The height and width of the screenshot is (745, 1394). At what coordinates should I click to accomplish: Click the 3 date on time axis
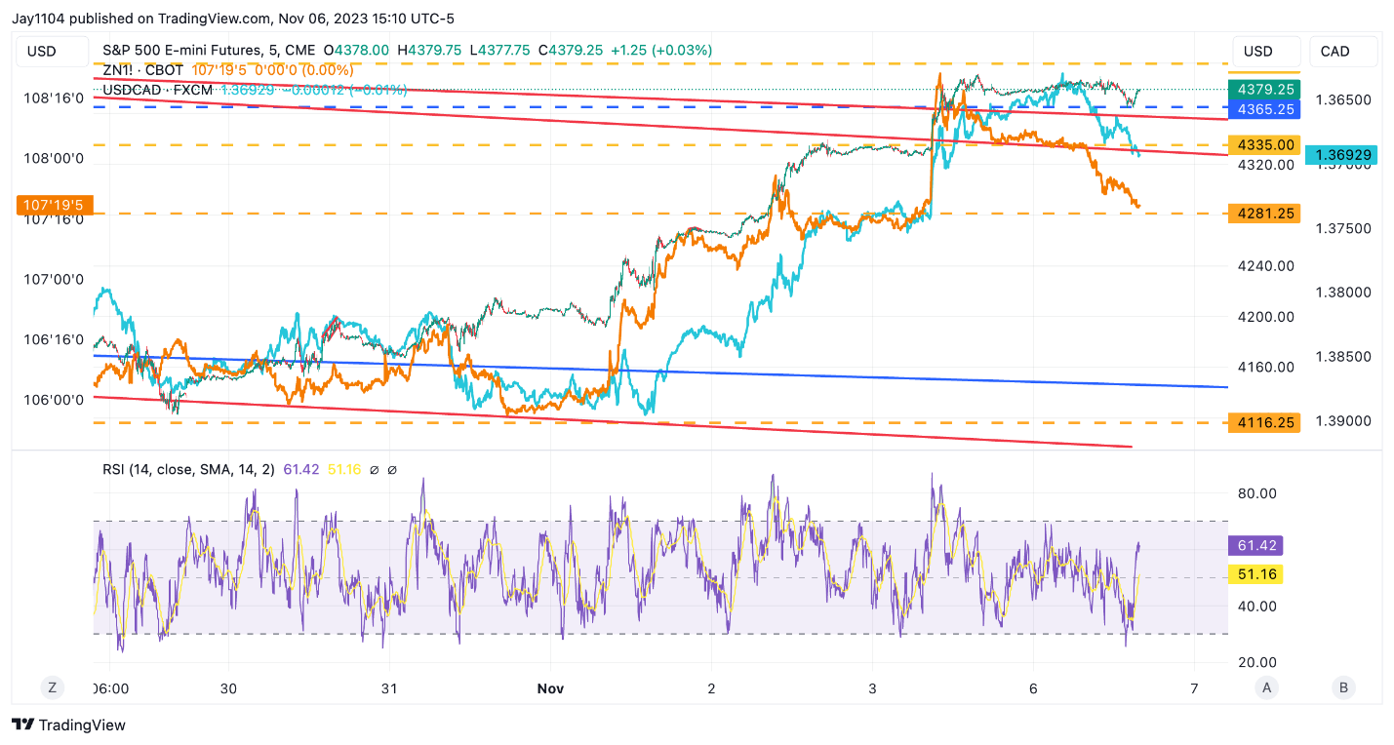[872, 688]
